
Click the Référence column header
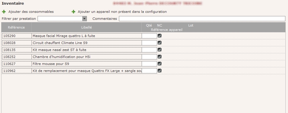[16, 27]
